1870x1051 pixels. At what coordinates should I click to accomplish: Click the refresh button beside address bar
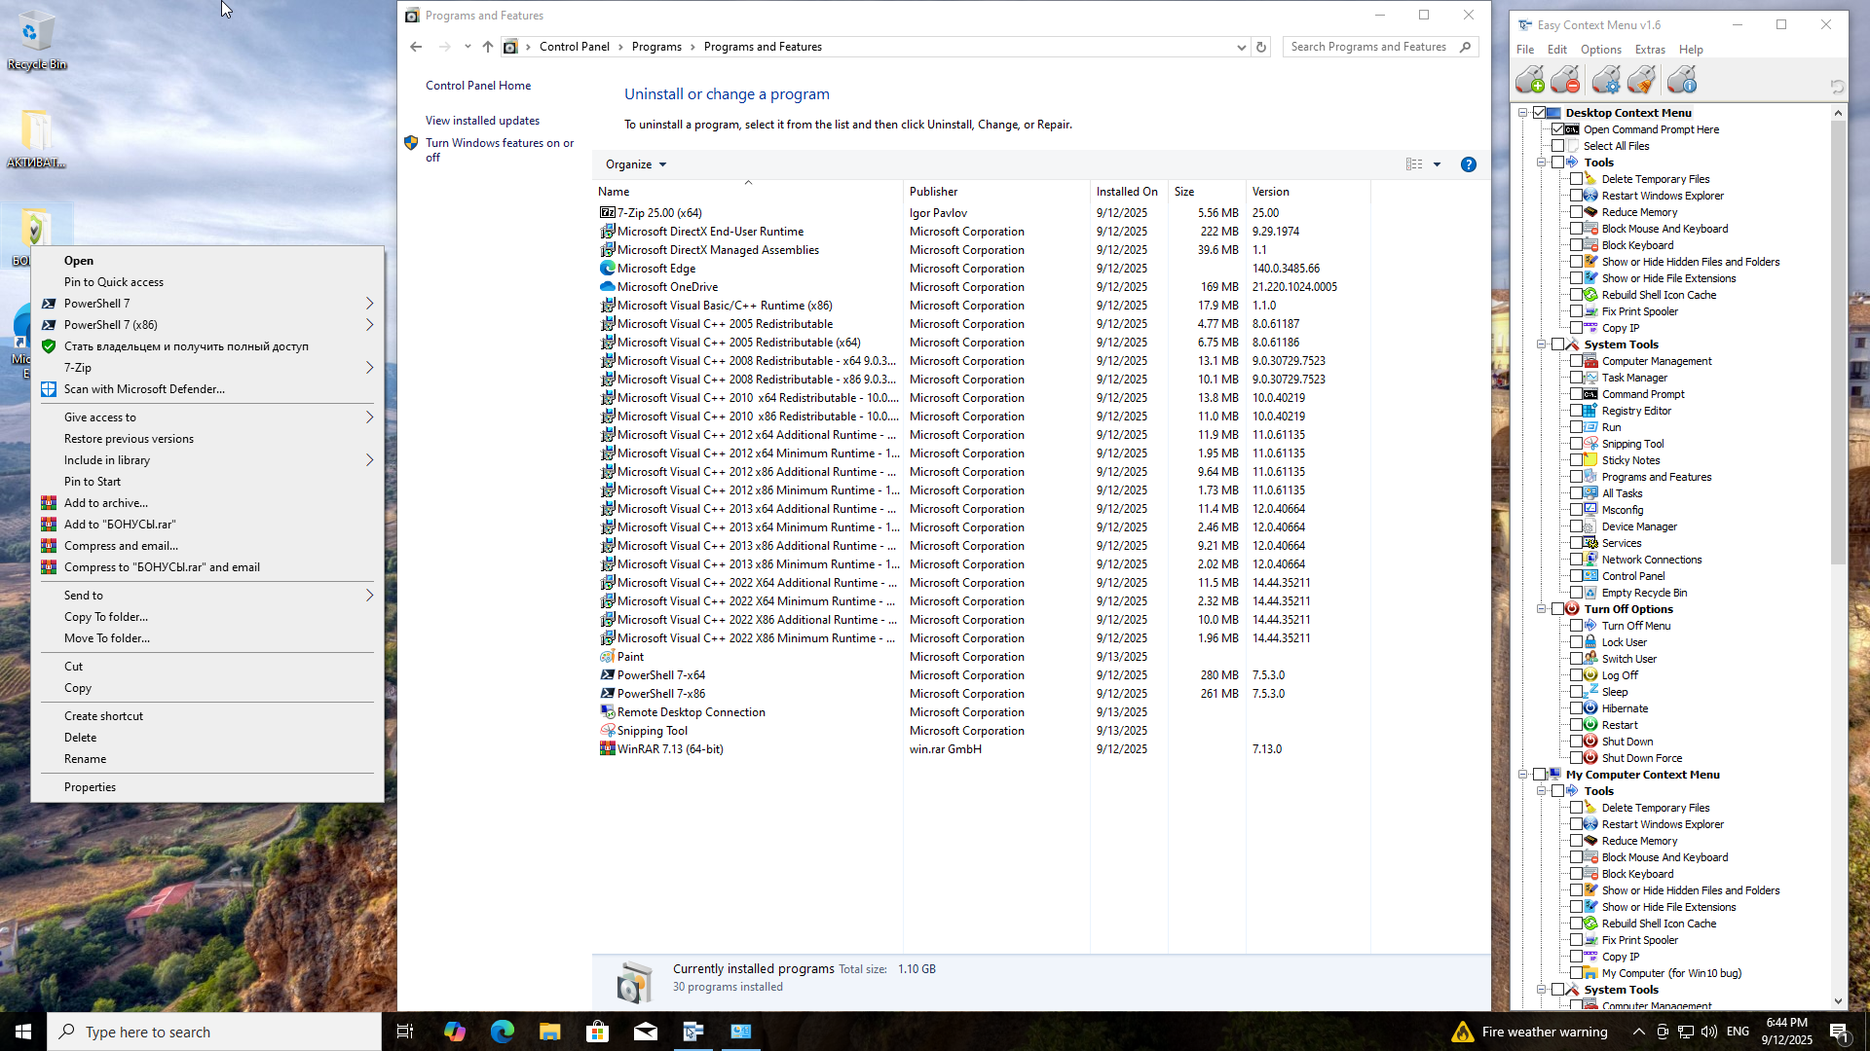[x=1261, y=47]
